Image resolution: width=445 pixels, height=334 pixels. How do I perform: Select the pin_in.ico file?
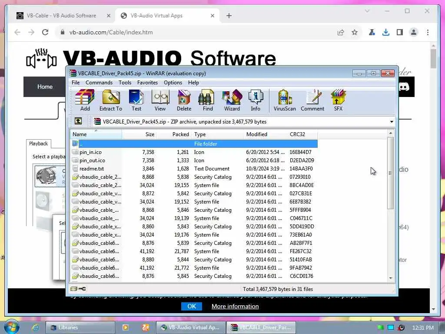point(194,152)
